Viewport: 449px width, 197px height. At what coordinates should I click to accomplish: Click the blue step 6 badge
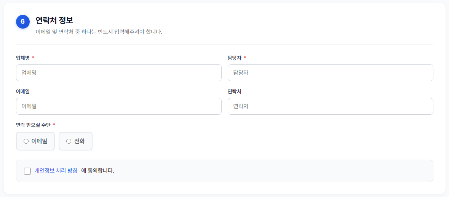tap(23, 22)
